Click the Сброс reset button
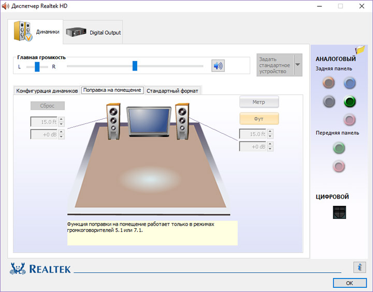 47,106
